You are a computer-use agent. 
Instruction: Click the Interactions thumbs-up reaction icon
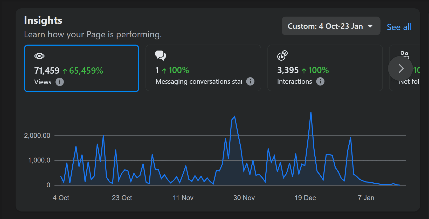(x=282, y=55)
